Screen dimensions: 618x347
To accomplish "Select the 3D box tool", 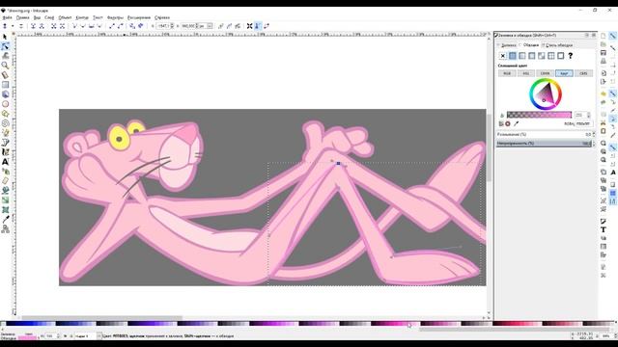I will 5,94.
